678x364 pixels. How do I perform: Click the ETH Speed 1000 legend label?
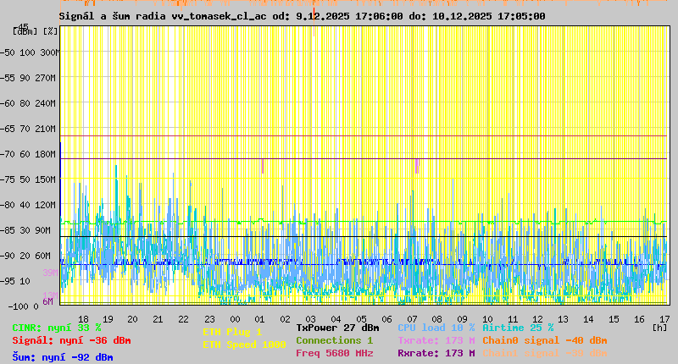coord(242,345)
